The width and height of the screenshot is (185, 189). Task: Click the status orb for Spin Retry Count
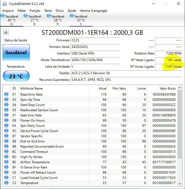tap(6, 125)
